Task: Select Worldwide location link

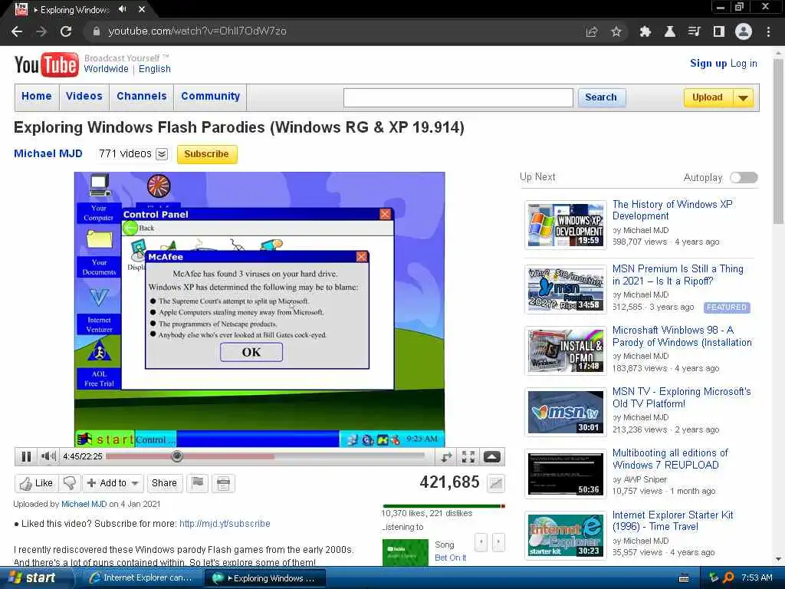Action: click(x=106, y=69)
